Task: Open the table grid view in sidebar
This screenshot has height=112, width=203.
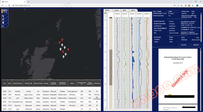Action: click(x=3, y=19)
